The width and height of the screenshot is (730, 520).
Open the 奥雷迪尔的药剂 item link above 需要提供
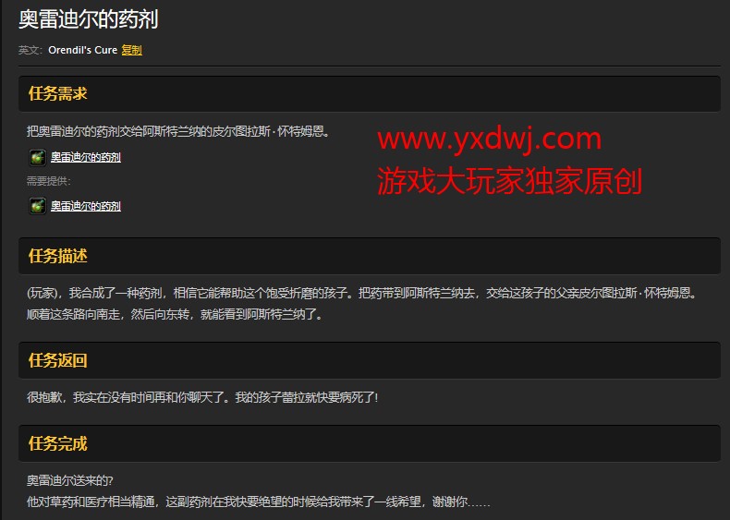click(86, 157)
